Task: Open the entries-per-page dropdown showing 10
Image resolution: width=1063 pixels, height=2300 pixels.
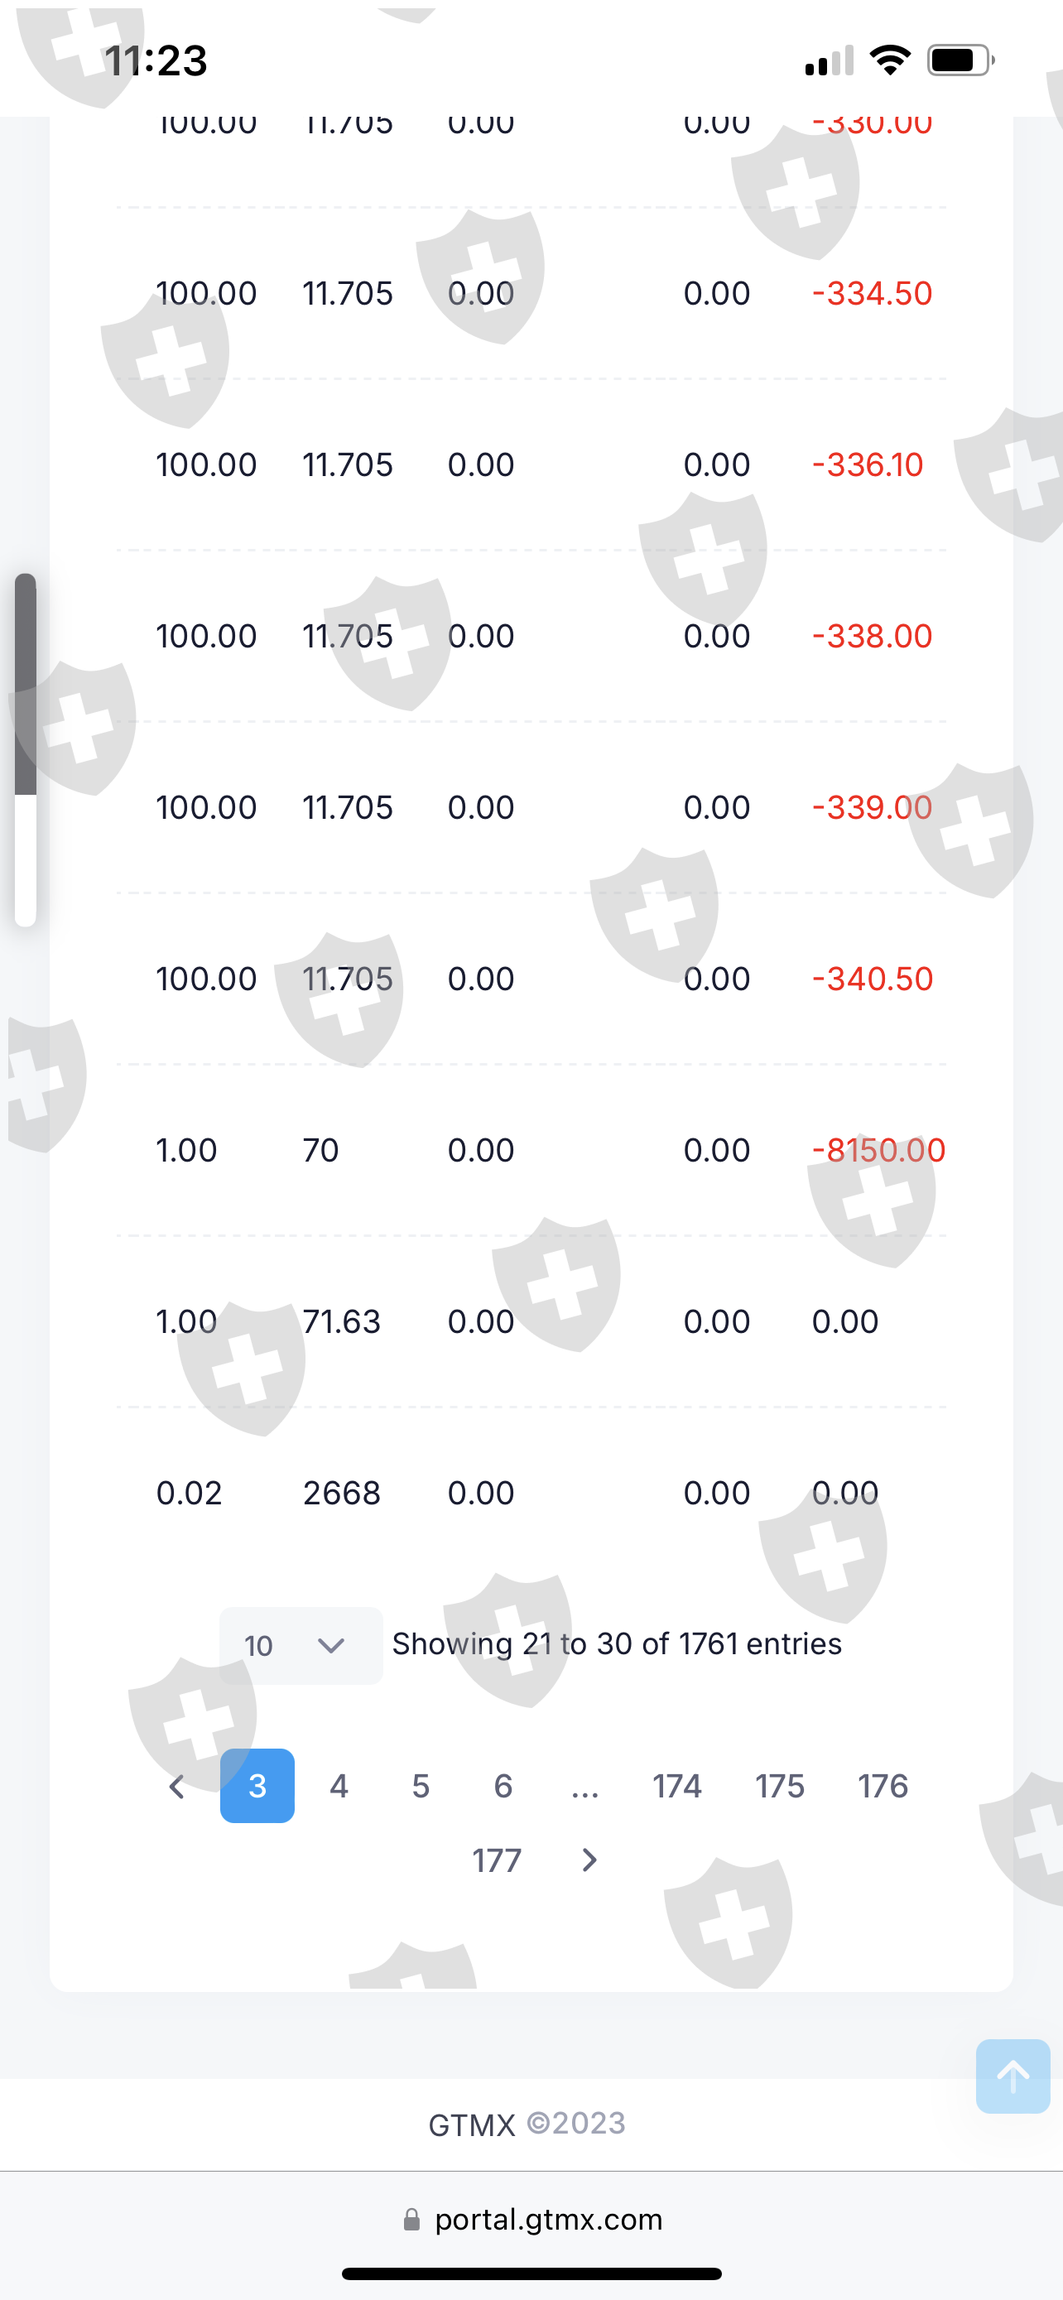Action: (300, 1646)
